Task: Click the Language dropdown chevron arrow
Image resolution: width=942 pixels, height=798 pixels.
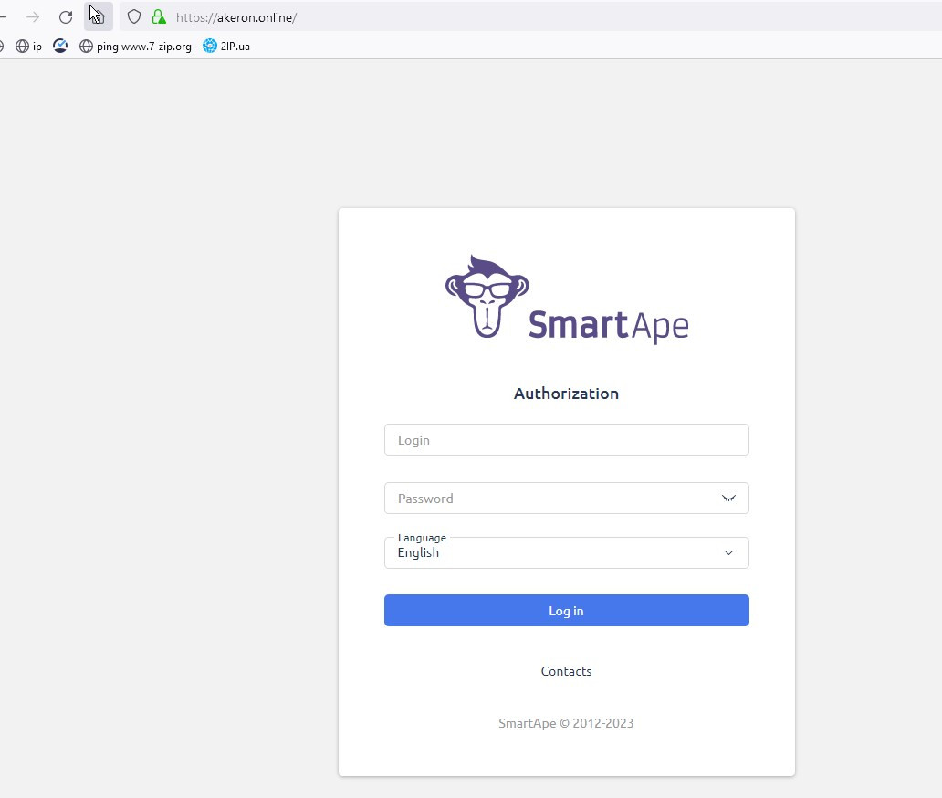Action: coord(728,552)
